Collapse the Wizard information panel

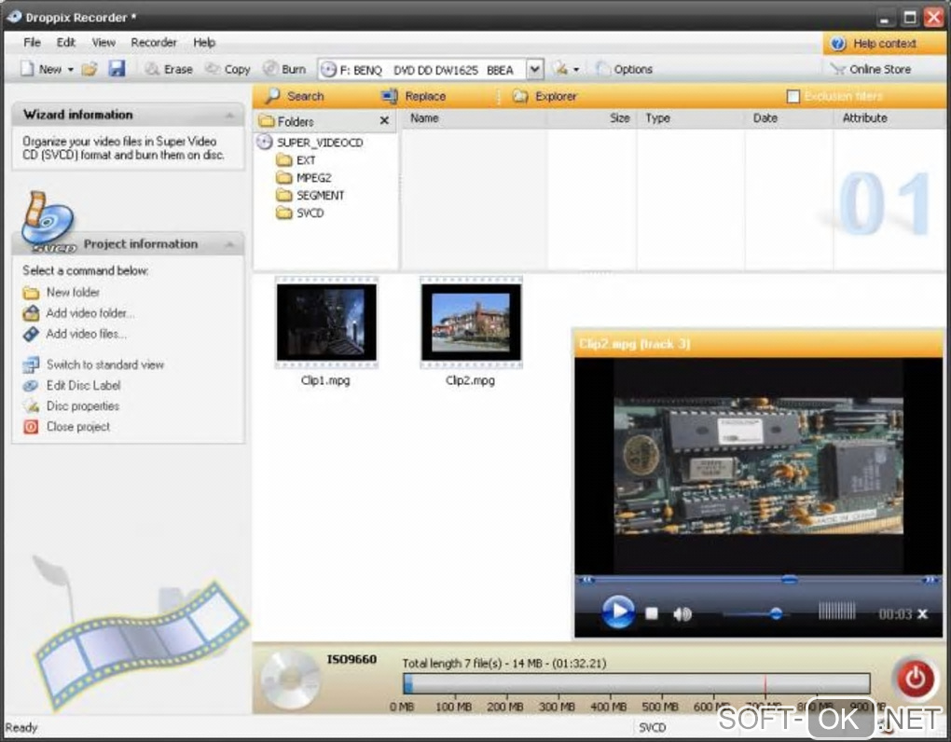pos(229,115)
